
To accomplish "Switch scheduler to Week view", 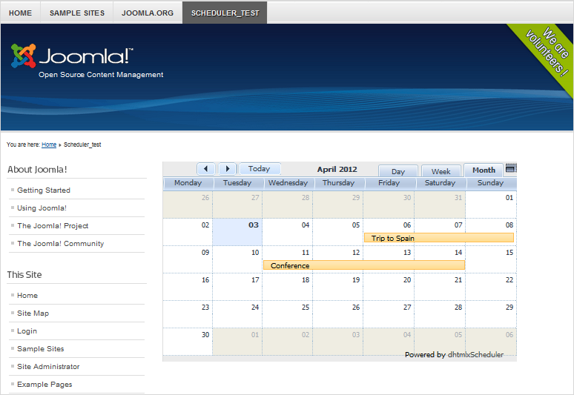I will (441, 171).
